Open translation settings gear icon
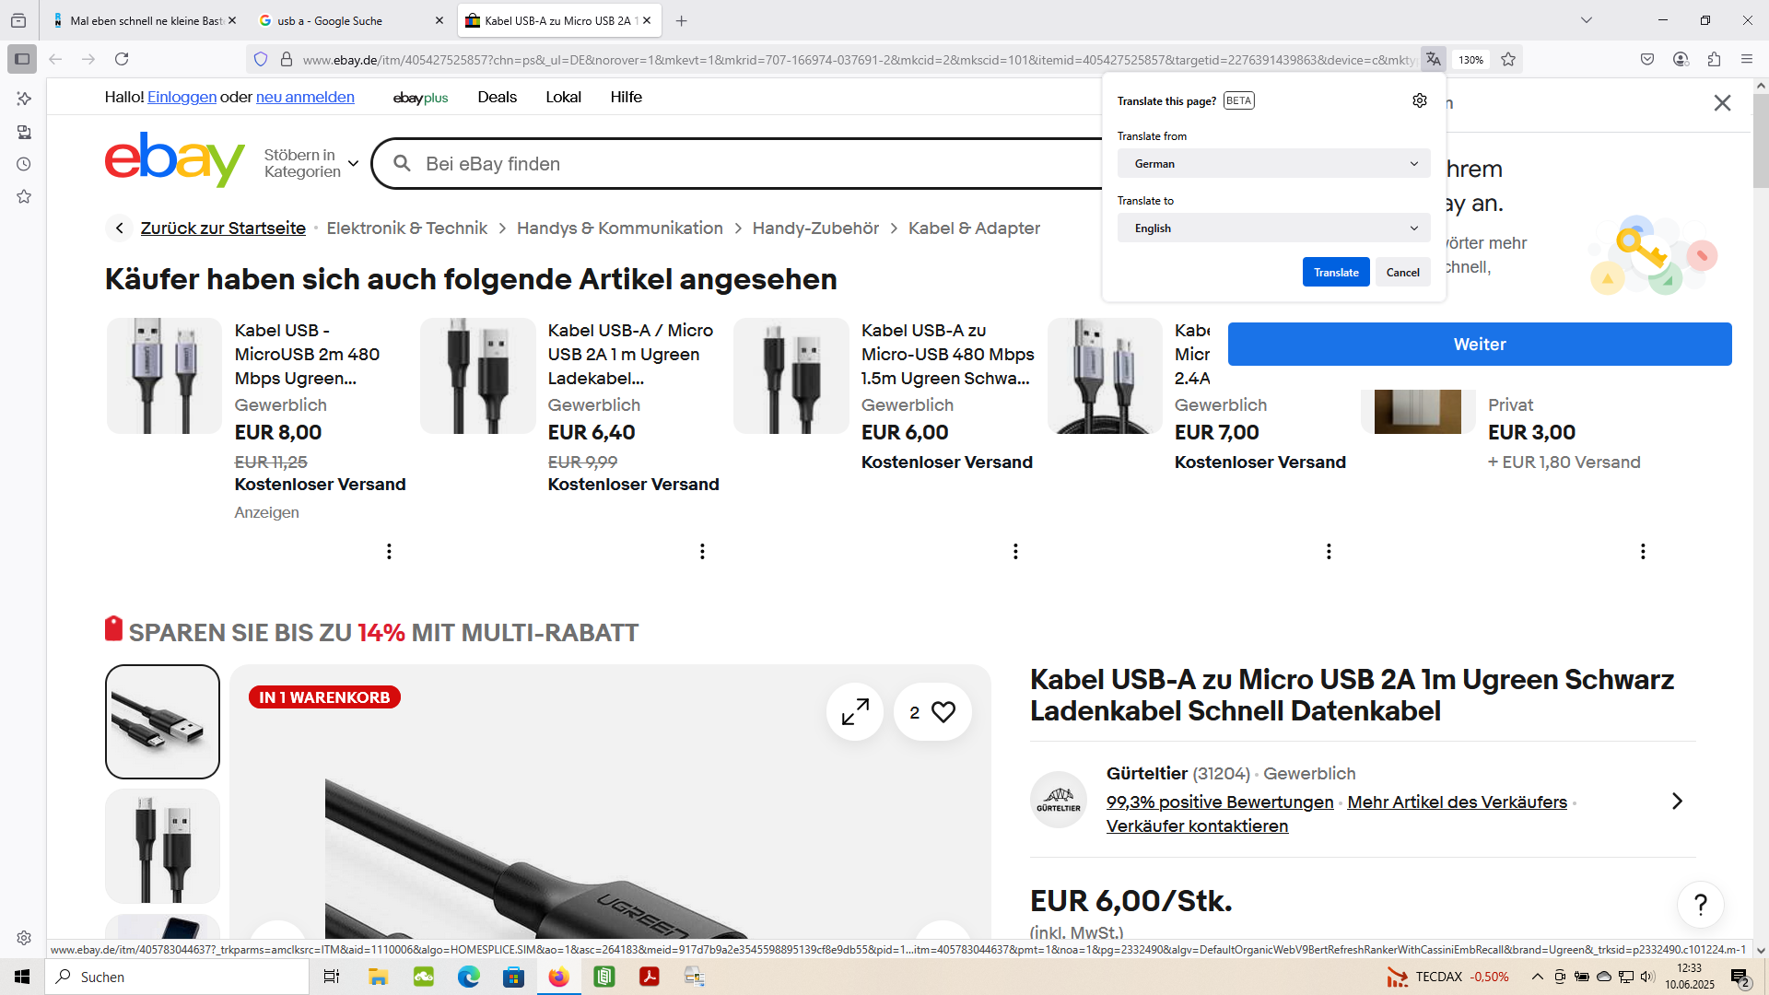Screen dimensions: 1769x995 (x=1419, y=100)
